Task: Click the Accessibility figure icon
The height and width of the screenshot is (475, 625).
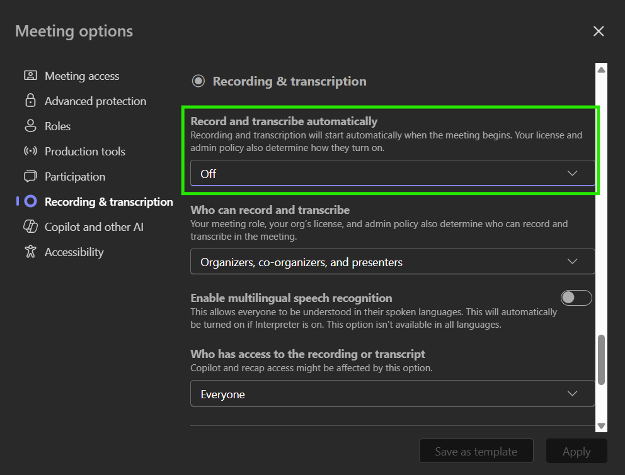Action: click(x=30, y=252)
